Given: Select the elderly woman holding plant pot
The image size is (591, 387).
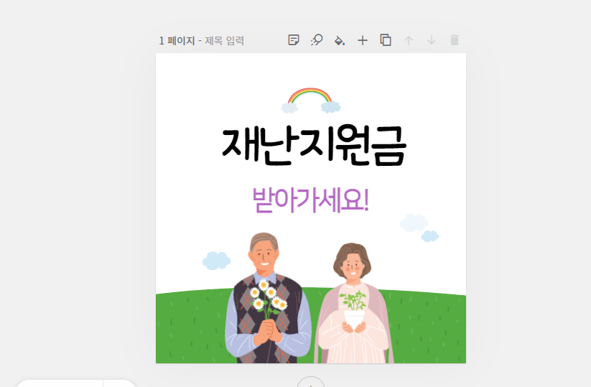Looking at the screenshot, I should click(x=353, y=303).
